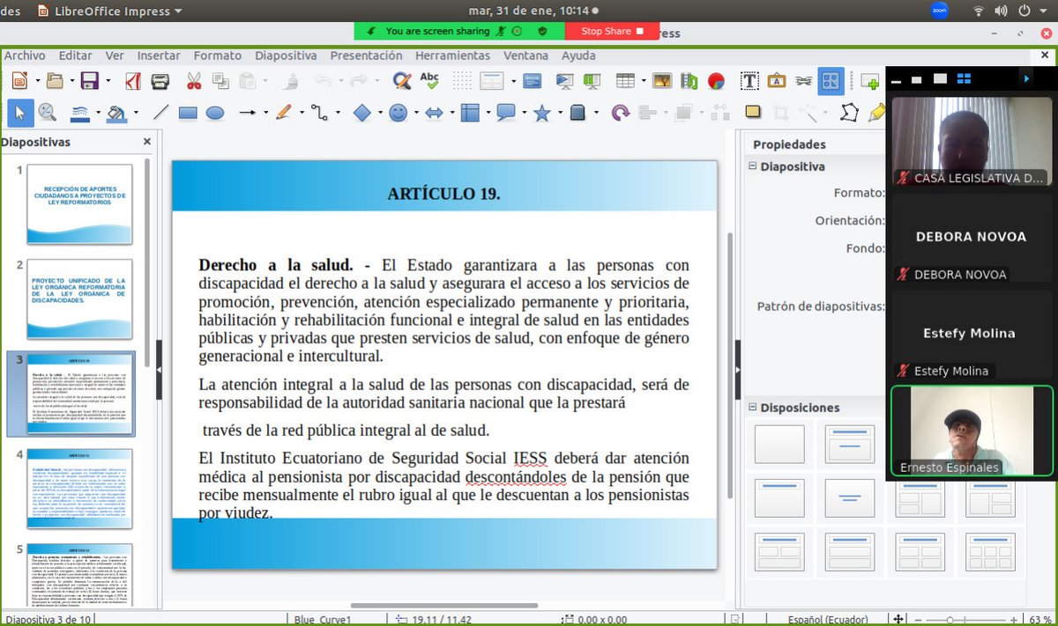Toggle Show Draw Functions highlighted button
Viewport: 1058px width, 626px height.
[831, 81]
